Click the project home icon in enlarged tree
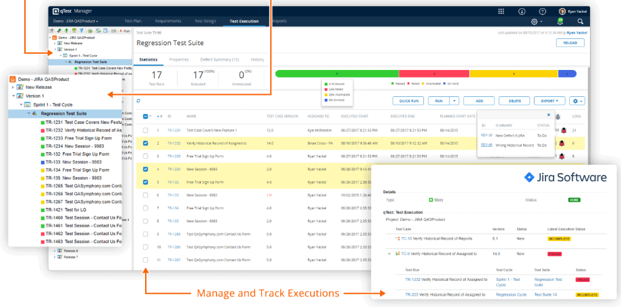 point(13,79)
